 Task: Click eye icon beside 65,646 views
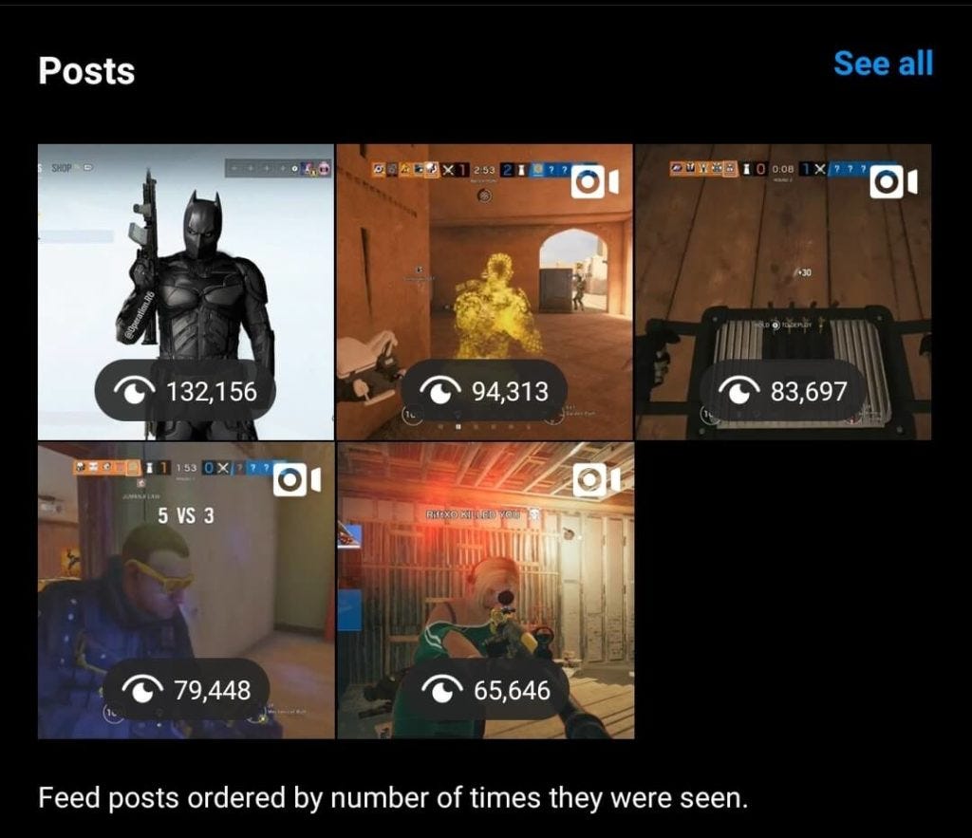[x=441, y=689]
